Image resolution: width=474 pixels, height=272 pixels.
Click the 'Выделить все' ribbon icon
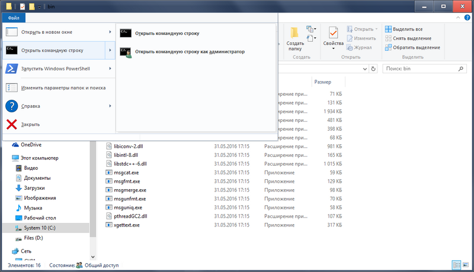point(388,29)
